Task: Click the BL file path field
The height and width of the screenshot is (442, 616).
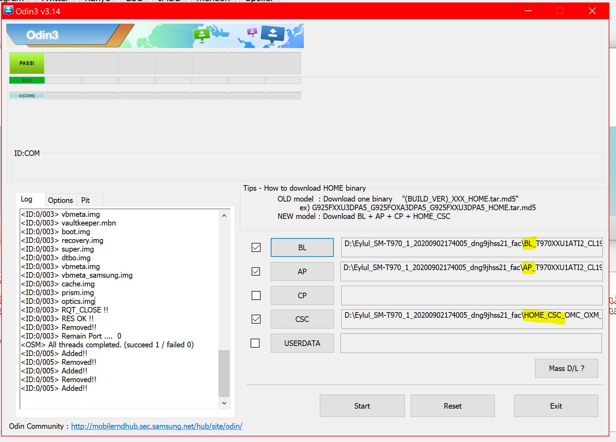Action: pyautogui.click(x=472, y=247)
